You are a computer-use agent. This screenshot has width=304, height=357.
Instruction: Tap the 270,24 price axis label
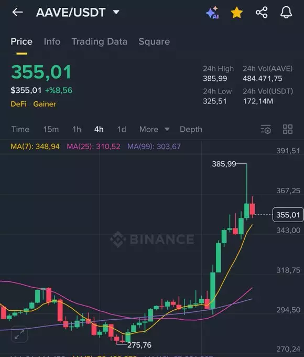coord(288,349)
